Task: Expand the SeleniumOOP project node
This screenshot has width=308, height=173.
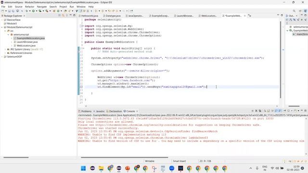Action: [2, 57]
